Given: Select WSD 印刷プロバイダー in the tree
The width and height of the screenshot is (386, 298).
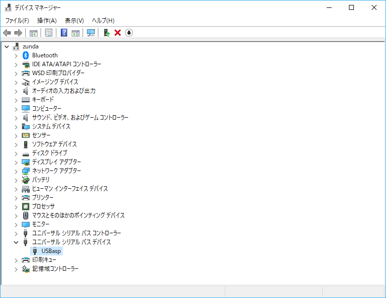Looking at the screenshot, I should pos(58,73).
